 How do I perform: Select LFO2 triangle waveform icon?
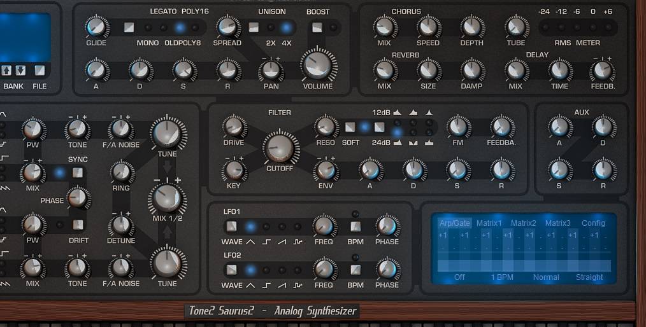click(251, 285)
